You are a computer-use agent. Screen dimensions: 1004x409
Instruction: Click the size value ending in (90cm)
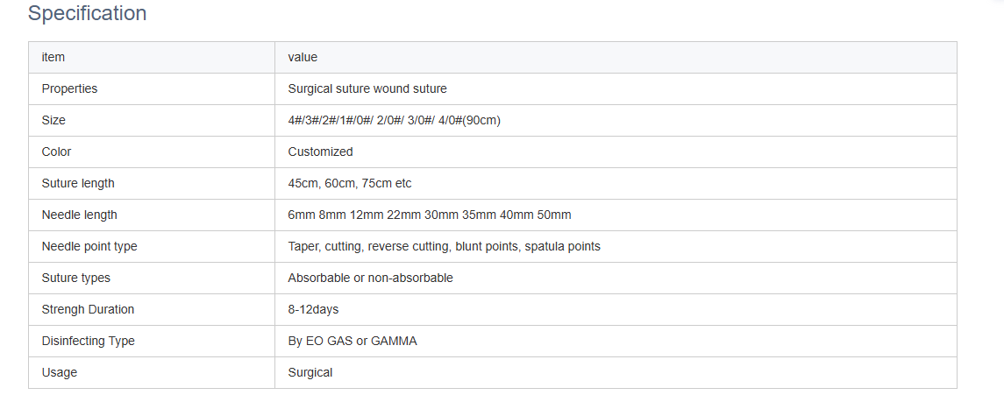pos(394,120)
